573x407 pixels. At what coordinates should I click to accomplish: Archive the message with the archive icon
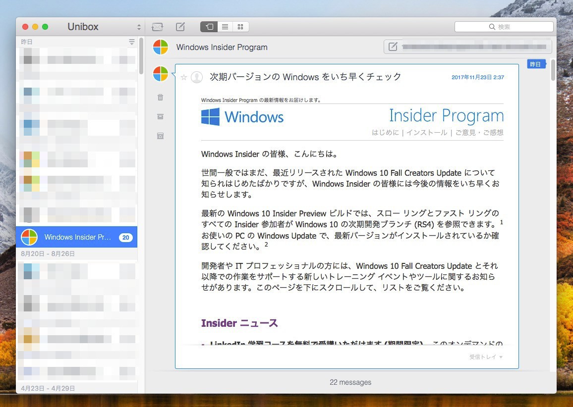coord(160,116)
